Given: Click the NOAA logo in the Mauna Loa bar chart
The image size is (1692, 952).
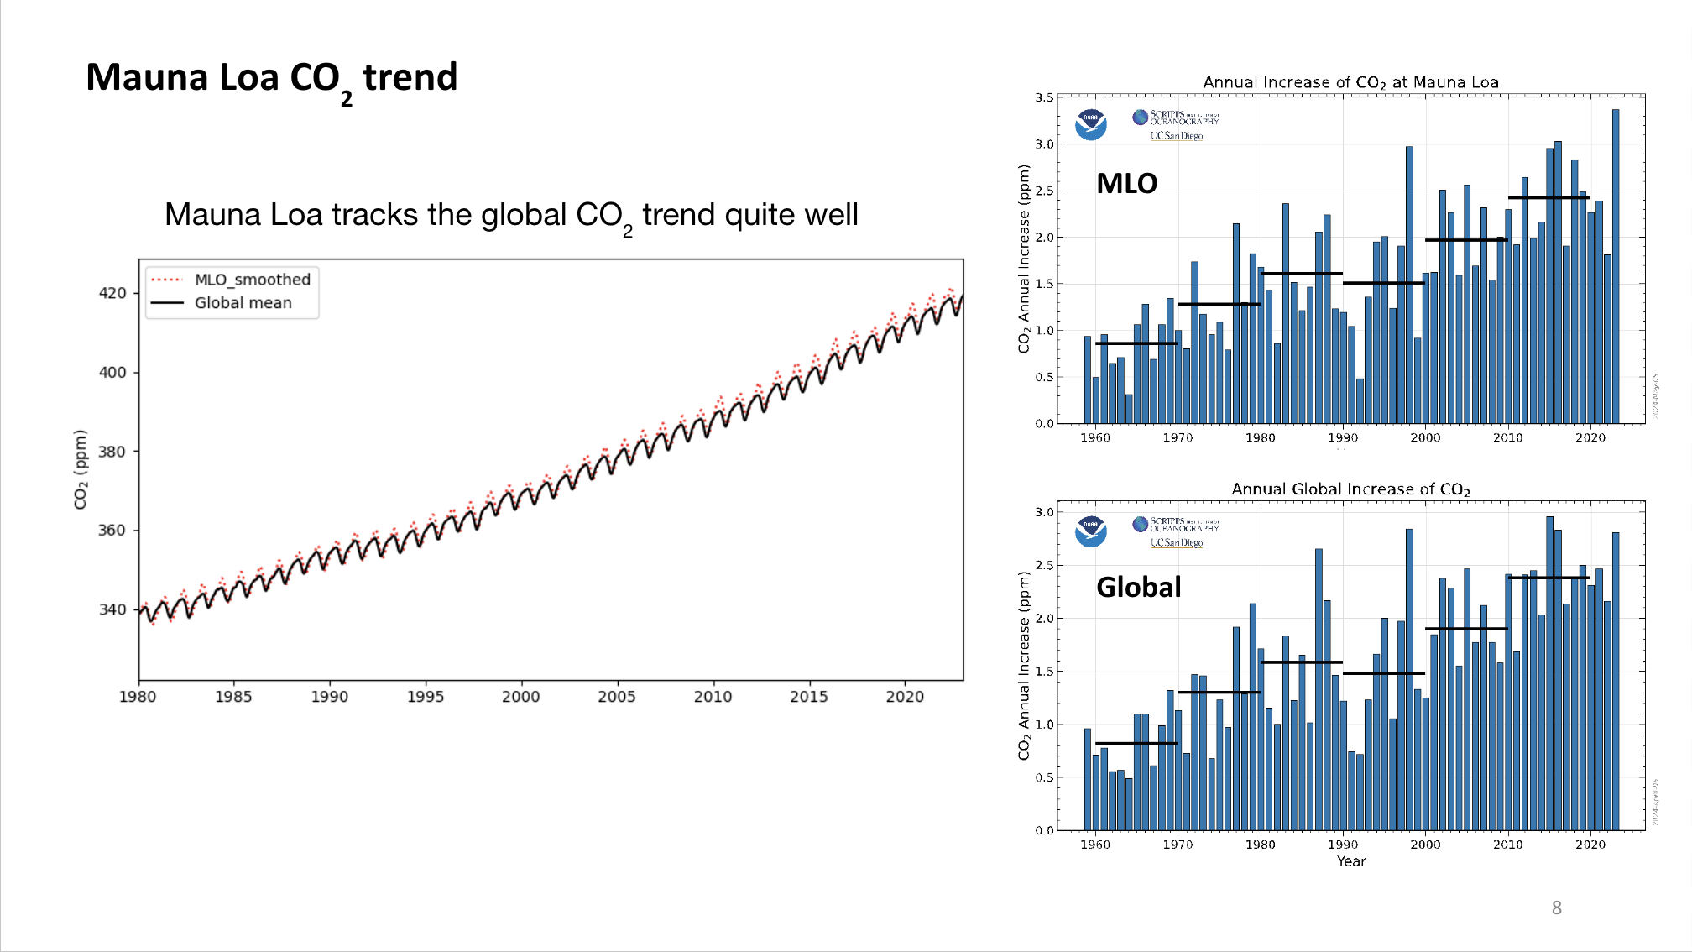Looking at the screenshot, I should pyautogui.click(x=1090, y=125).
